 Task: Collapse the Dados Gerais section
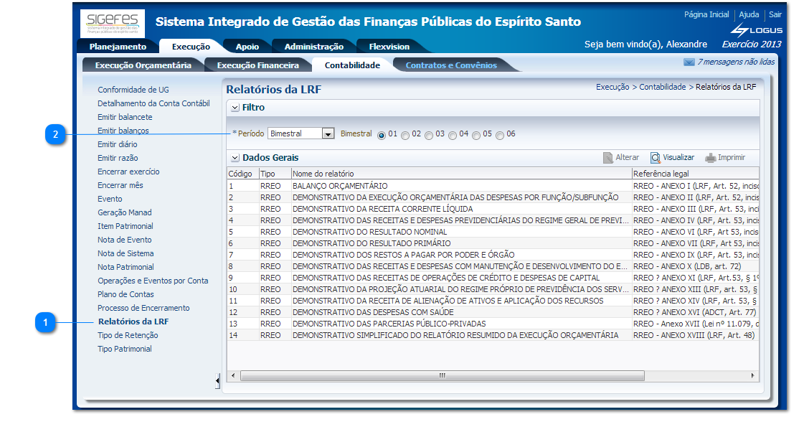pos(235,158)
